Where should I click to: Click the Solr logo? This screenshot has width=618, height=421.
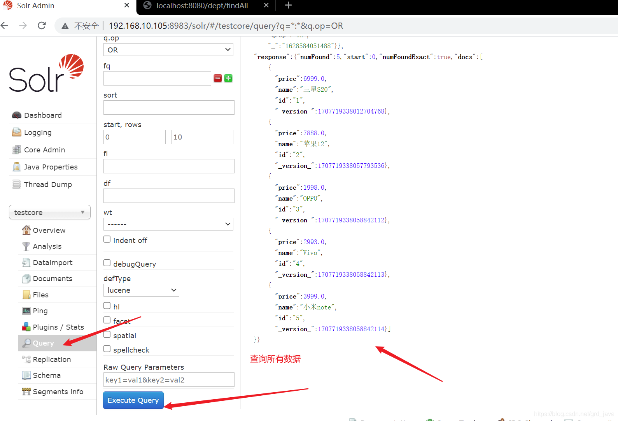(x=46, y=73)
